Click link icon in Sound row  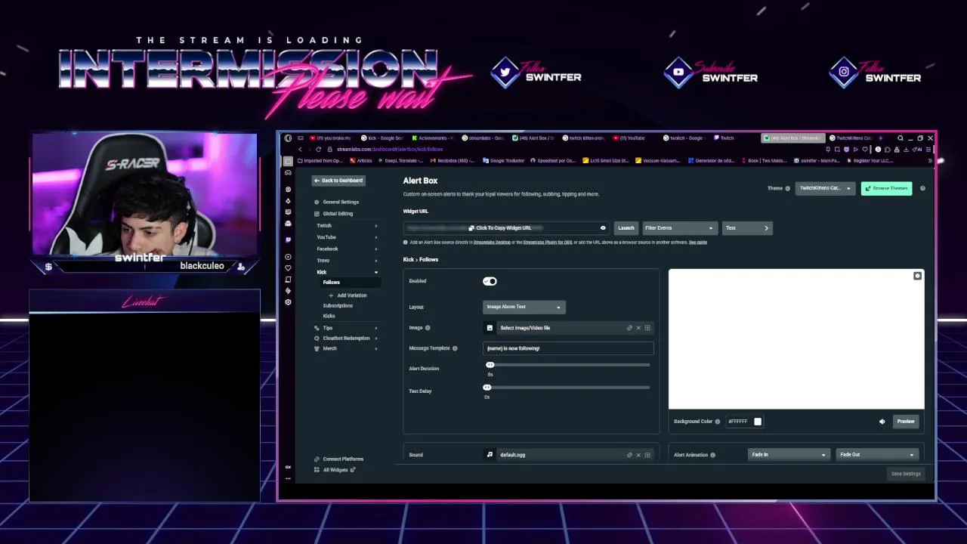click(x=629, y=455)
